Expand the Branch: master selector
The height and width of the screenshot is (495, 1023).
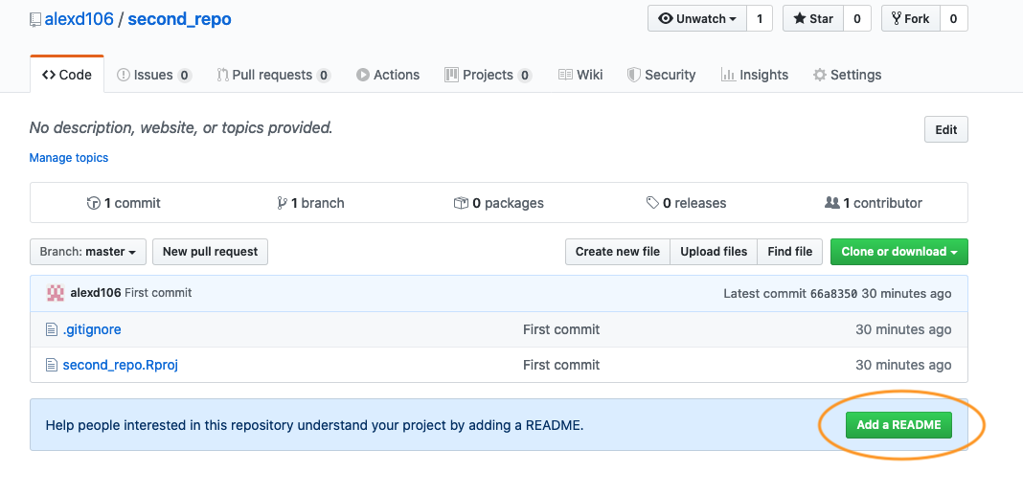[x=87, y=252]
